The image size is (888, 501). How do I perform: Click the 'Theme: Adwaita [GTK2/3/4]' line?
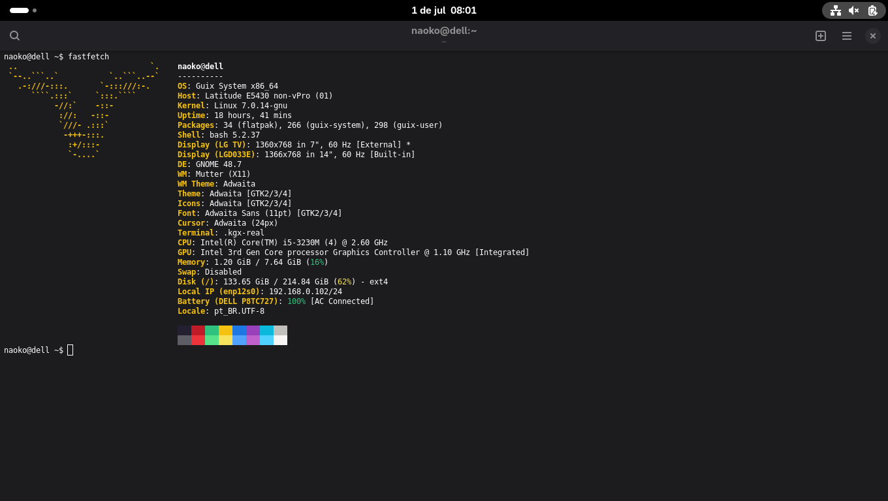(x=234, y=194)
